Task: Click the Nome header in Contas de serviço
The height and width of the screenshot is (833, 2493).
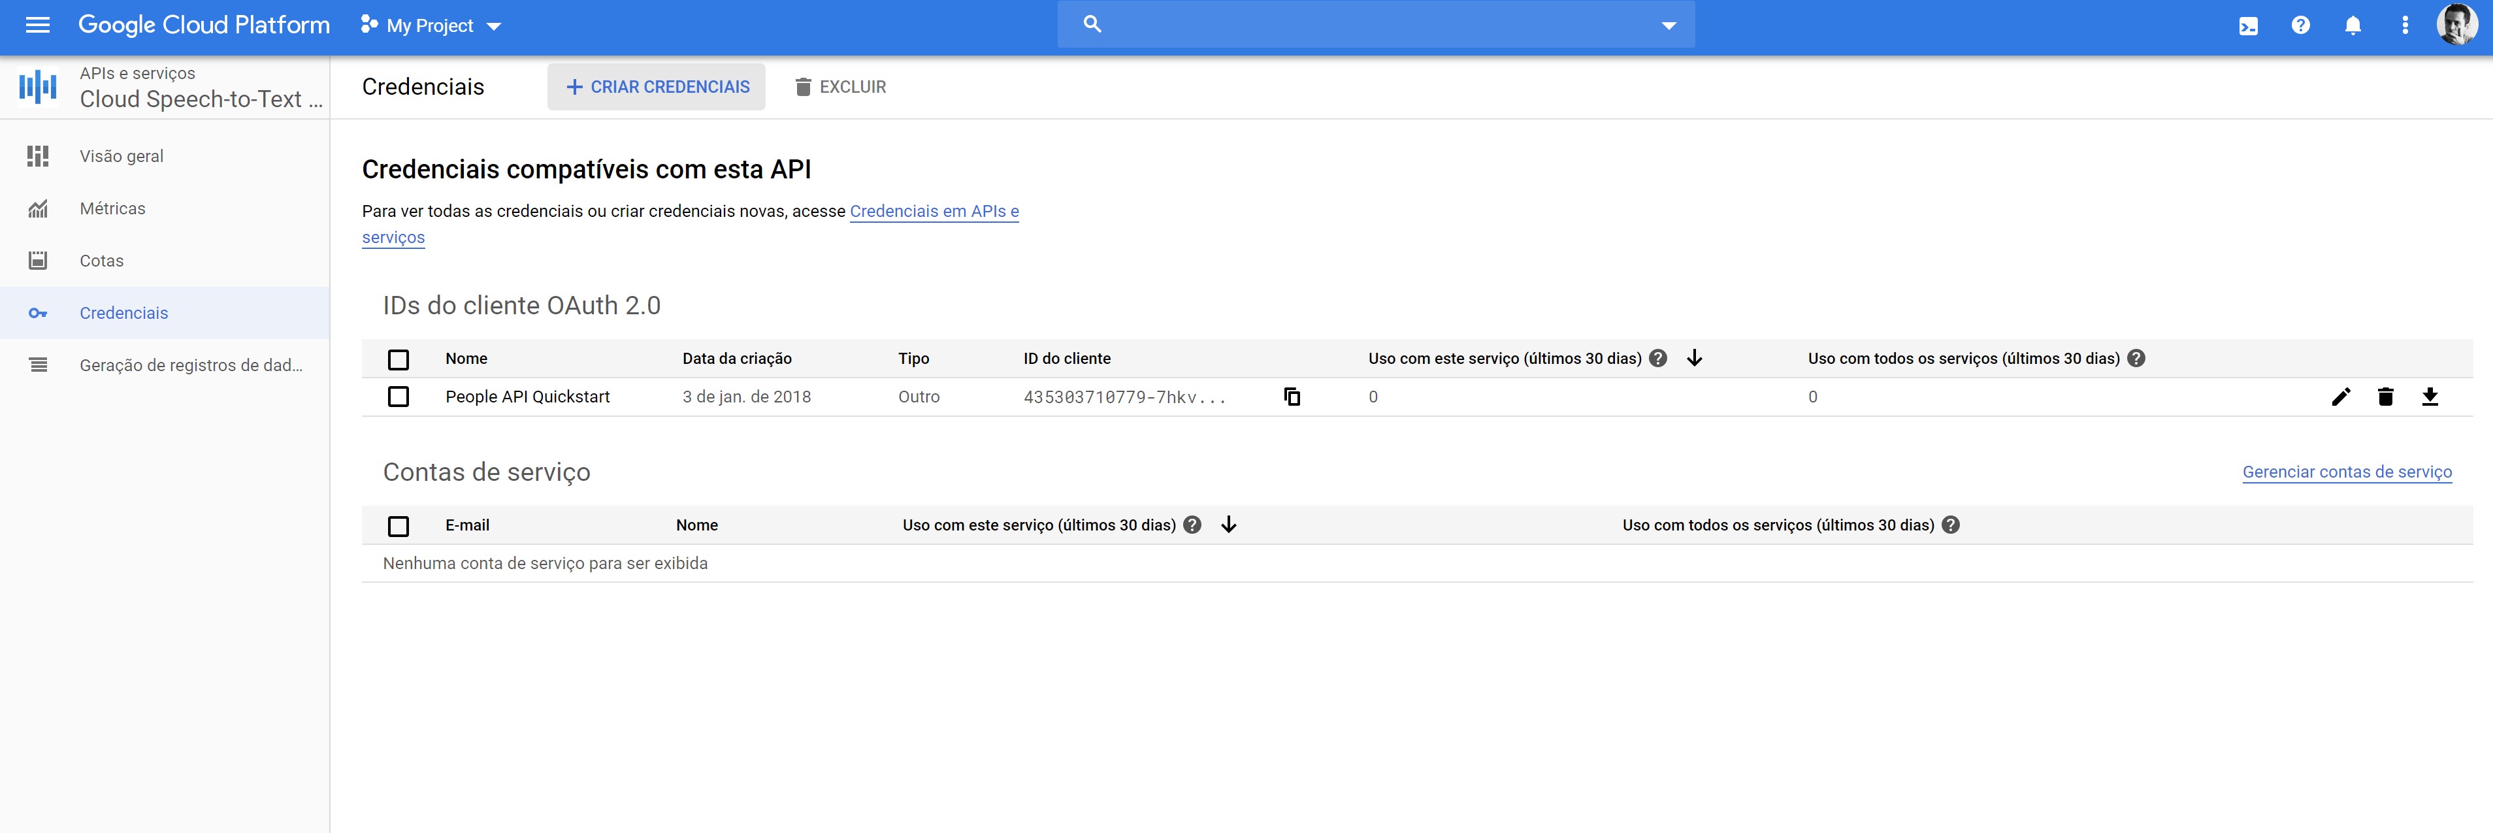Action: (697, 525)
